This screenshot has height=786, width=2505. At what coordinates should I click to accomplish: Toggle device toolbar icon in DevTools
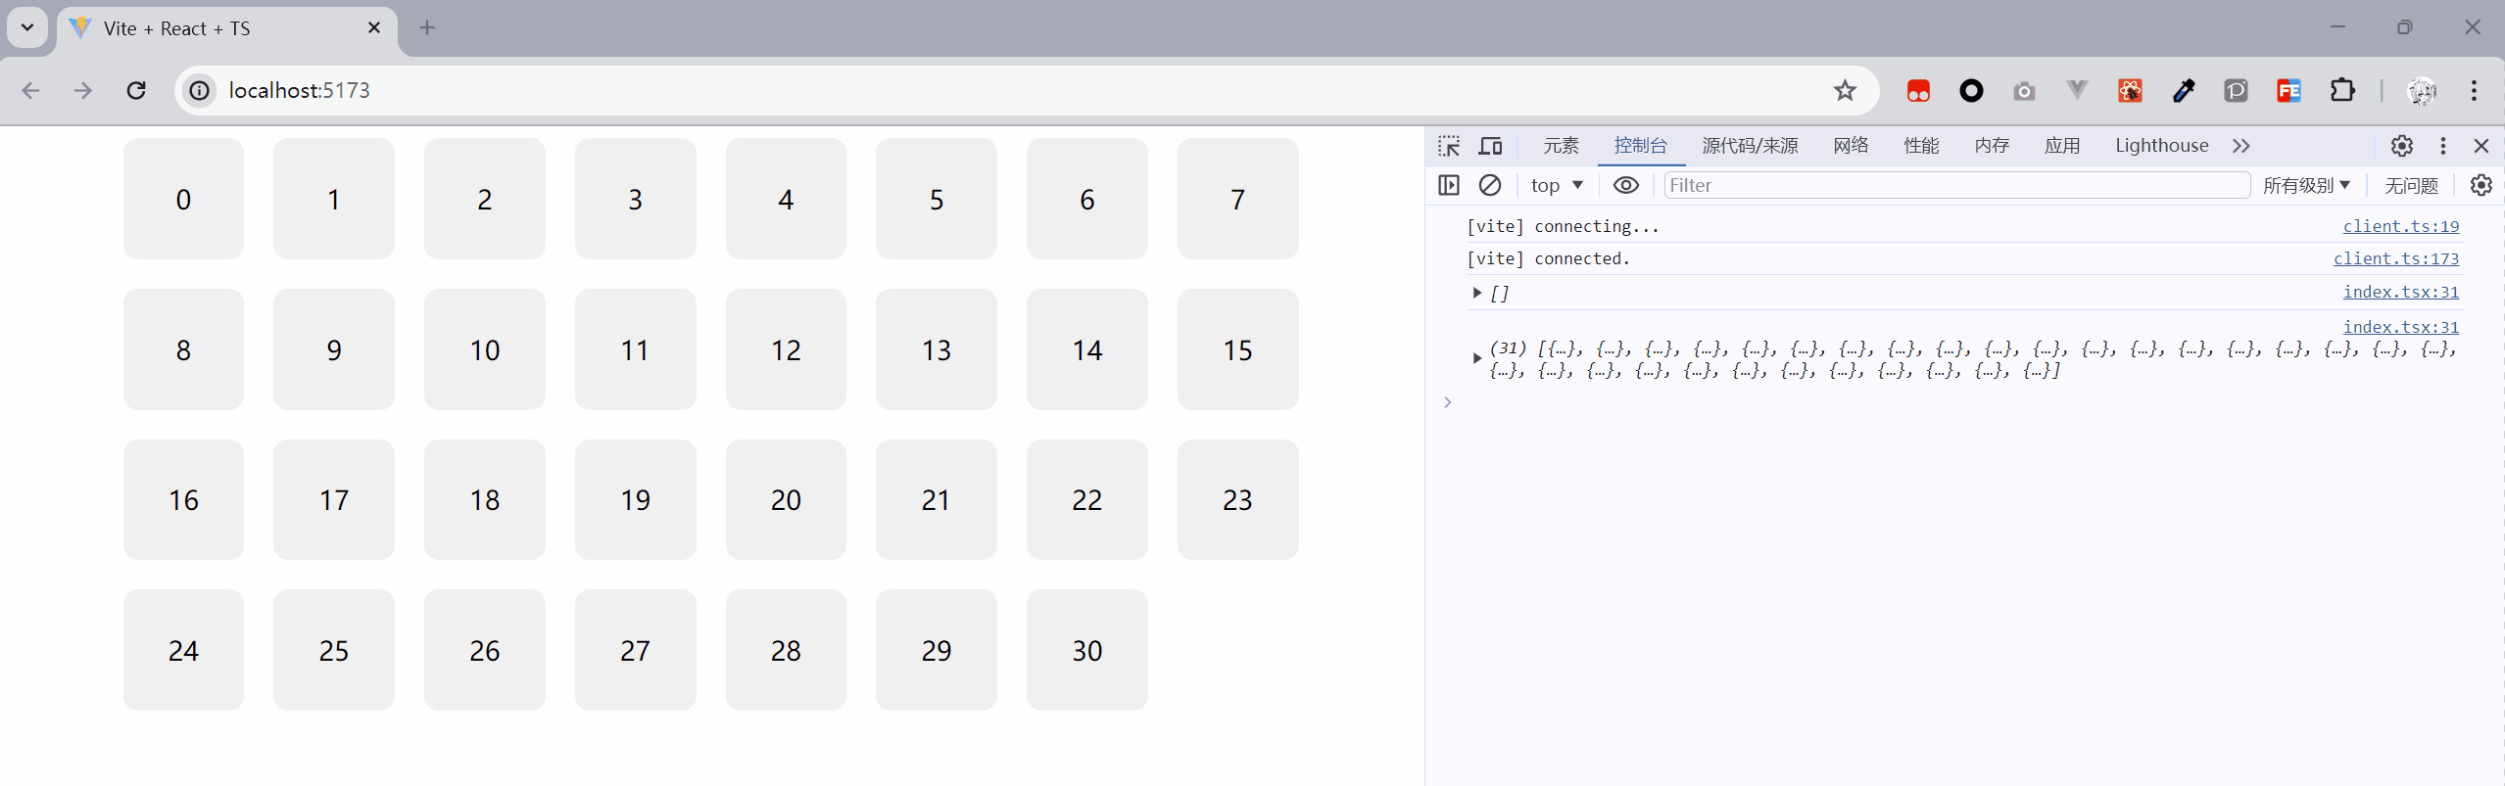point(1490,146)
